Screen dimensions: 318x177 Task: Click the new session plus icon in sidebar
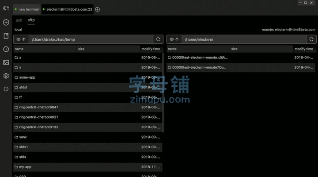(x=6, y=23)
